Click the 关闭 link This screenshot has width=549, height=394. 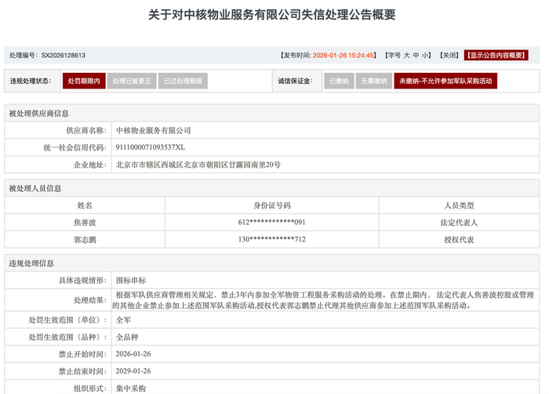click(x=449, y=56)
